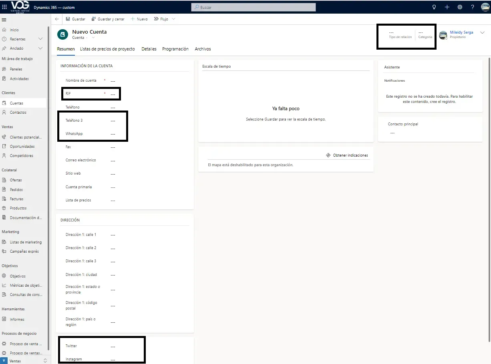Expand the header chevron beside Propietario
Image resolution: width=491 pixels, height=364 pixels.
click(482, 33)
